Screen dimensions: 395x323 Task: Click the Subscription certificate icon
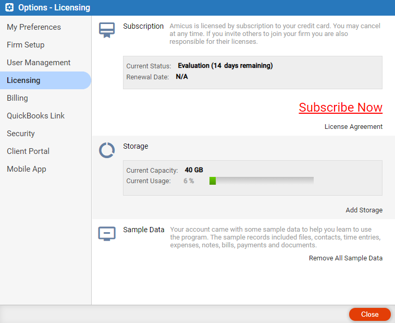pyautogui.click(x=107, y=30)
